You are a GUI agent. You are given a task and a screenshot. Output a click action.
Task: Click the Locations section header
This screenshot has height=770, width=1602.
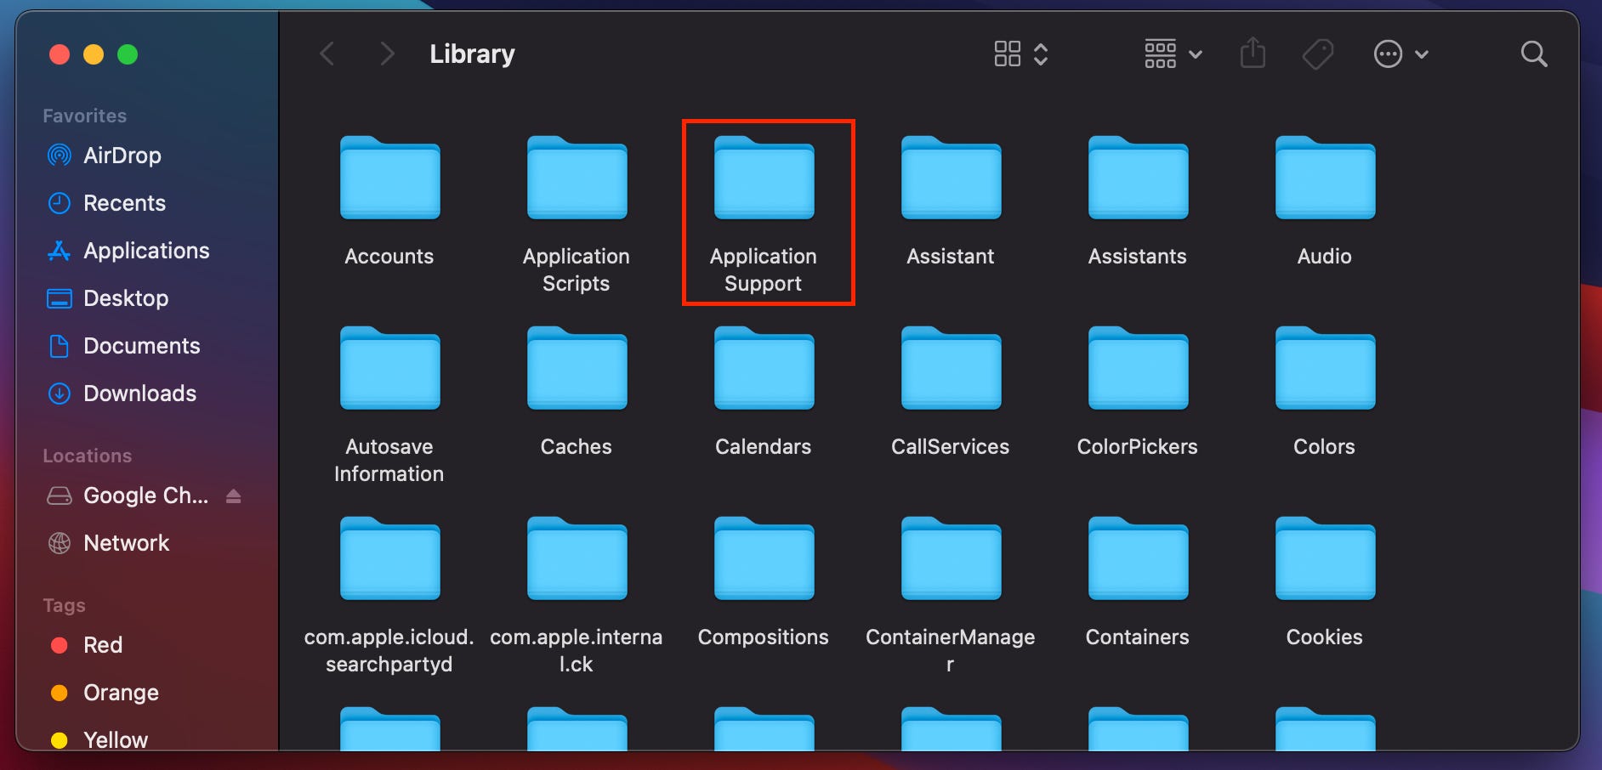[88, 456]
